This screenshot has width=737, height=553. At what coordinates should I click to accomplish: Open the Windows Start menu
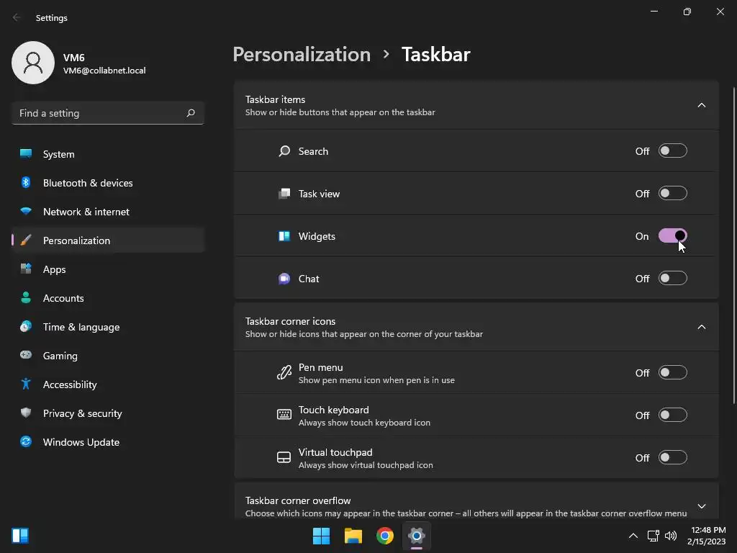[x=321, y=536]
